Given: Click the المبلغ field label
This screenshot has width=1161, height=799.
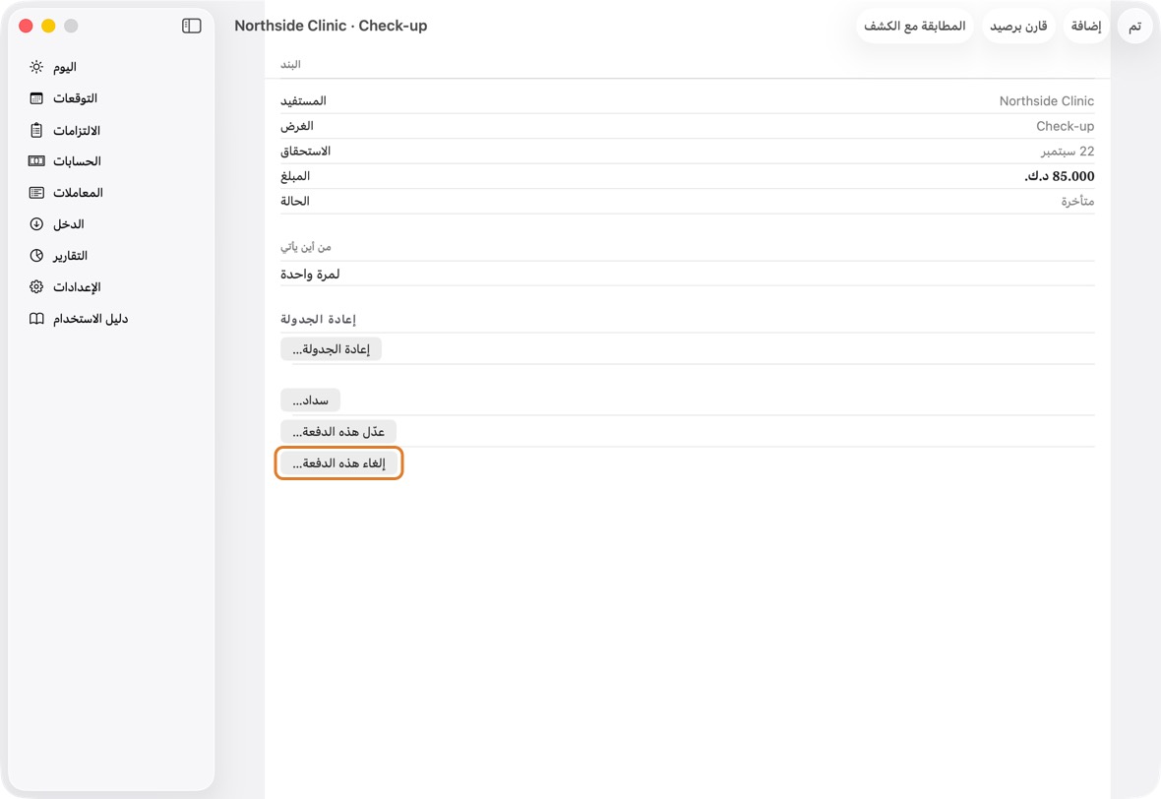Looking at the screenshot, I should tap(295, 176).
